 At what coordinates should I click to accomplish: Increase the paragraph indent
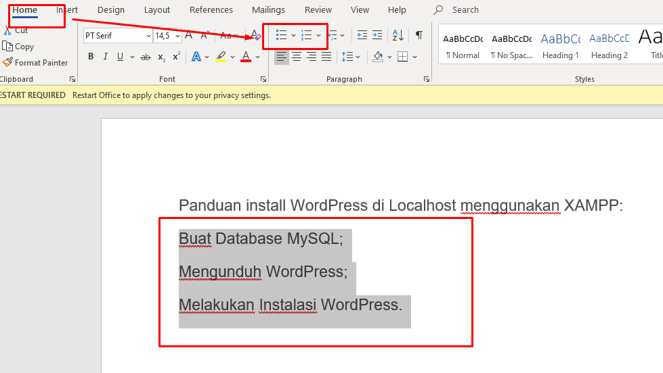coord(377,35)
